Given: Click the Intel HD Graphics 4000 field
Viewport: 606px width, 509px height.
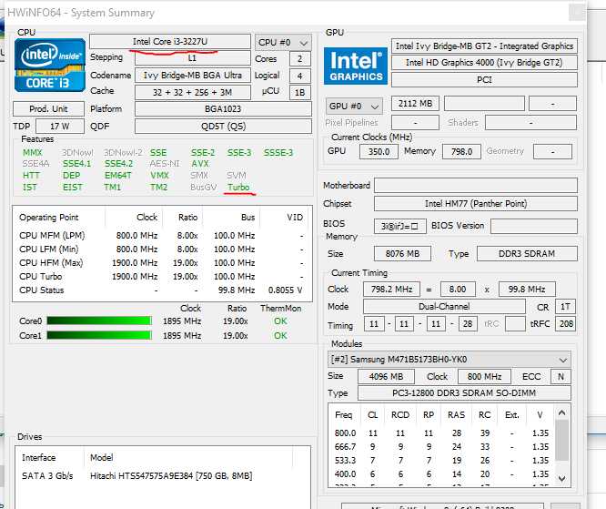Looking at the screenshot, I should tap(486, 63).
